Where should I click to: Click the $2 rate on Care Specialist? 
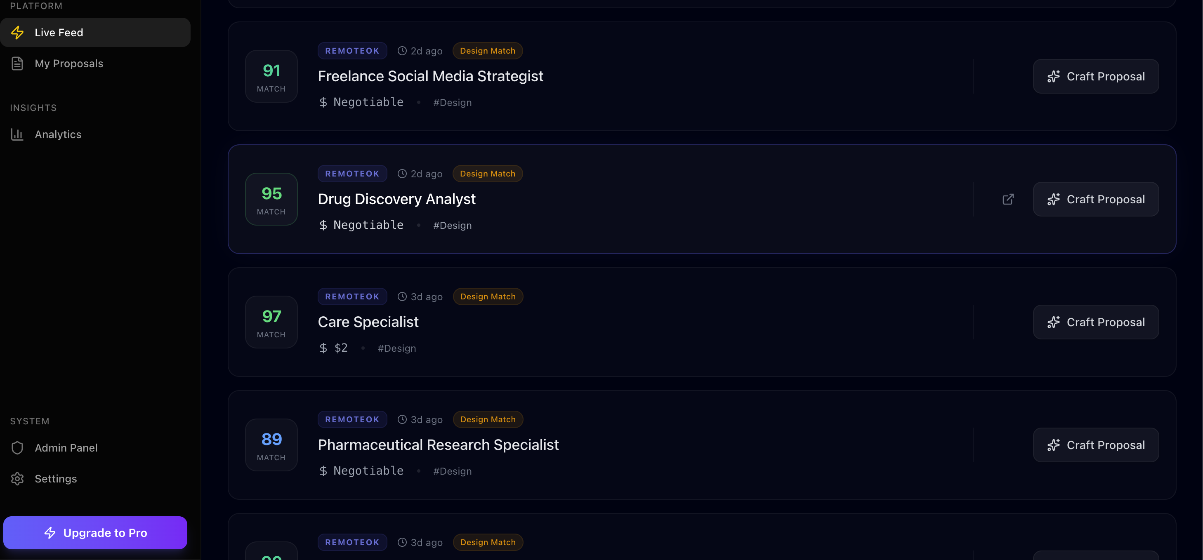coord(340,348)
